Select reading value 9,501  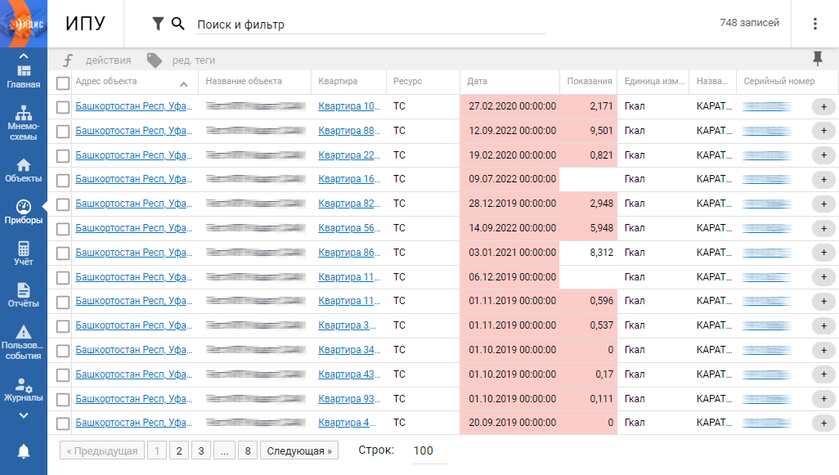point(601,131)
